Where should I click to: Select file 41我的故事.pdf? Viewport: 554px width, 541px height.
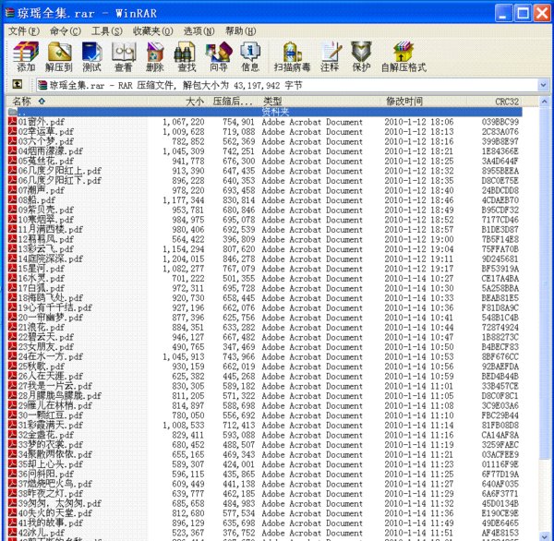(51, 523)
